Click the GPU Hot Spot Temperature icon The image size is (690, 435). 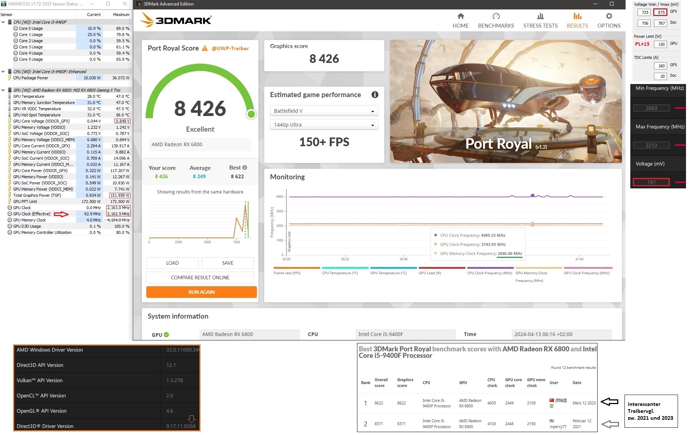[x=10, y=115]
